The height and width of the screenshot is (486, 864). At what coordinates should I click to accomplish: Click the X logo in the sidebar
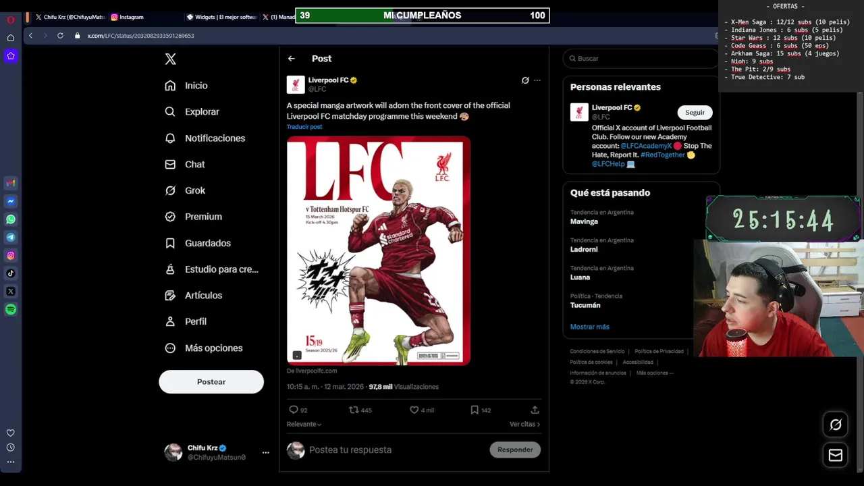(170, 59)
